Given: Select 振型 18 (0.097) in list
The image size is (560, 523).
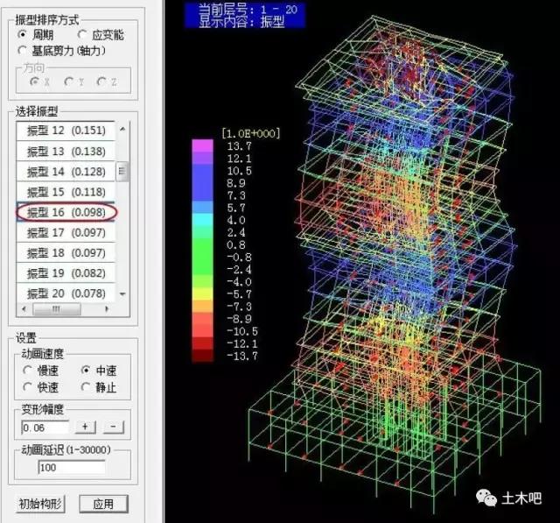Looking at the screenshot, I should (x=66, y=253).
